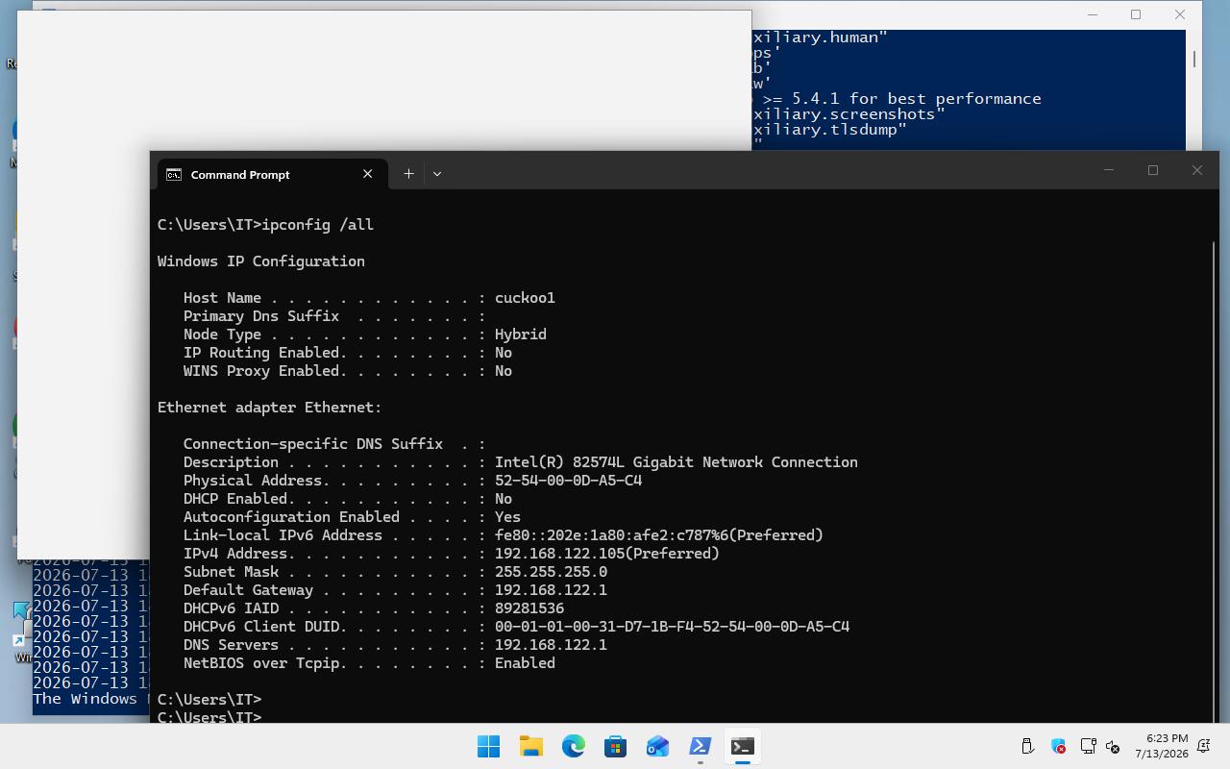
Task: Switch to PowerShell via taskbar icon
Action: click(x=701, y=746)
